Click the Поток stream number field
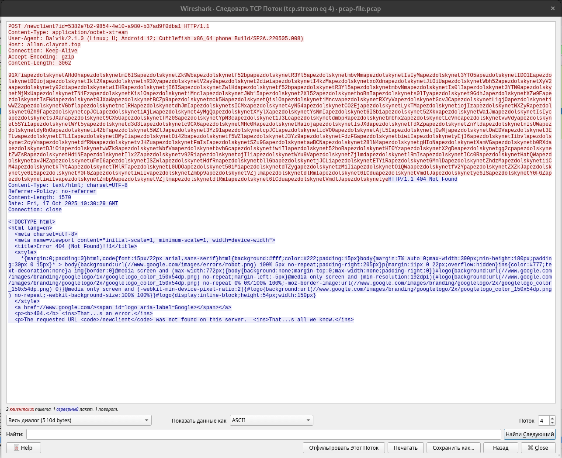Viewport: 562px width, 458px height. (x=543, y=420)
